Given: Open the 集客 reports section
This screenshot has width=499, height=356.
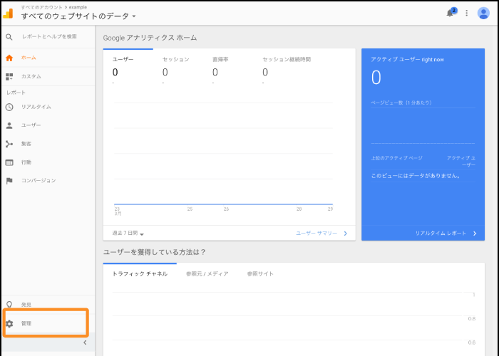Looking at the screenshot, I should point(48,144).
